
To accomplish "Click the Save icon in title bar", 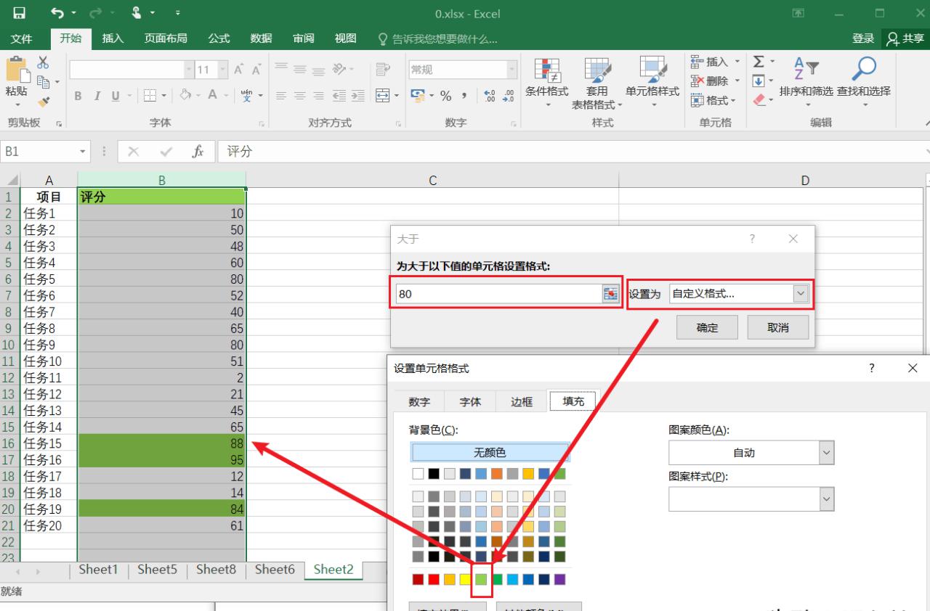I will (19, 14).
